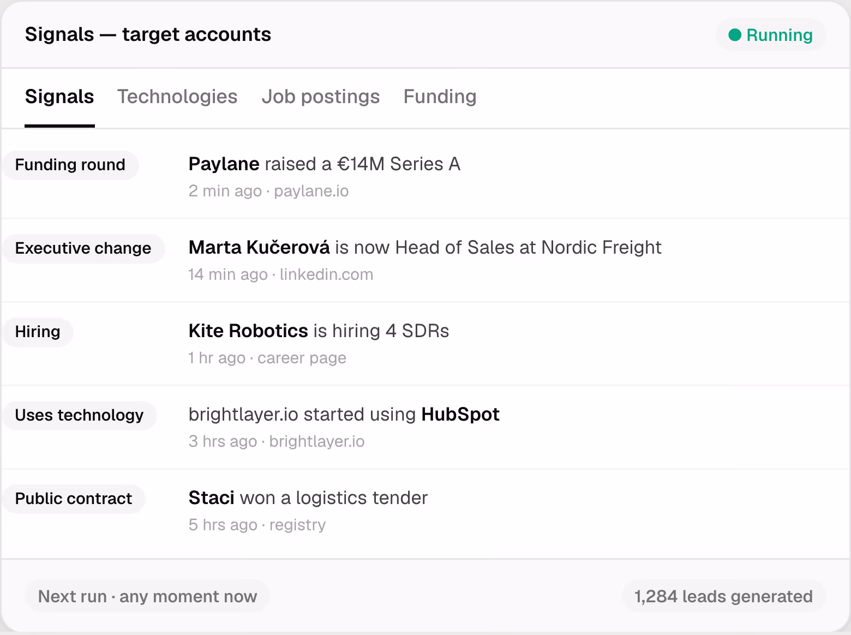This screenshot has height=635, width=851.
Task: Select the Uses technology tag
Action: pyautogui.click(x=79, y=415)
